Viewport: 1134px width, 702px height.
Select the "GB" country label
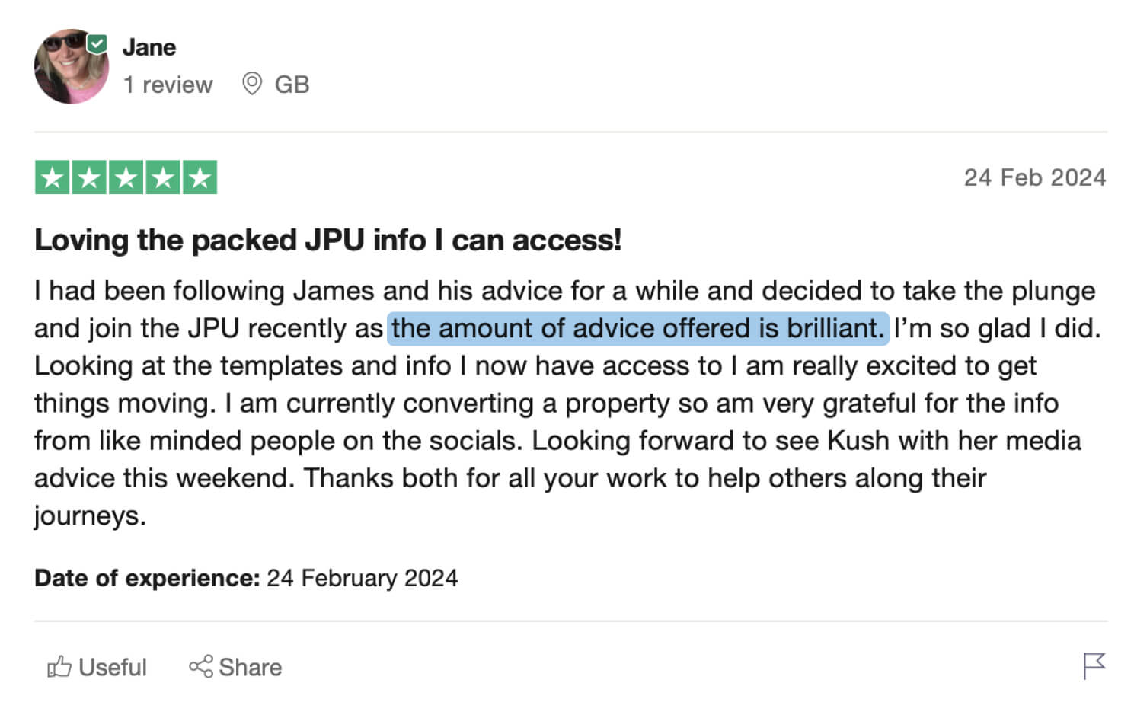tap(292, 85)
